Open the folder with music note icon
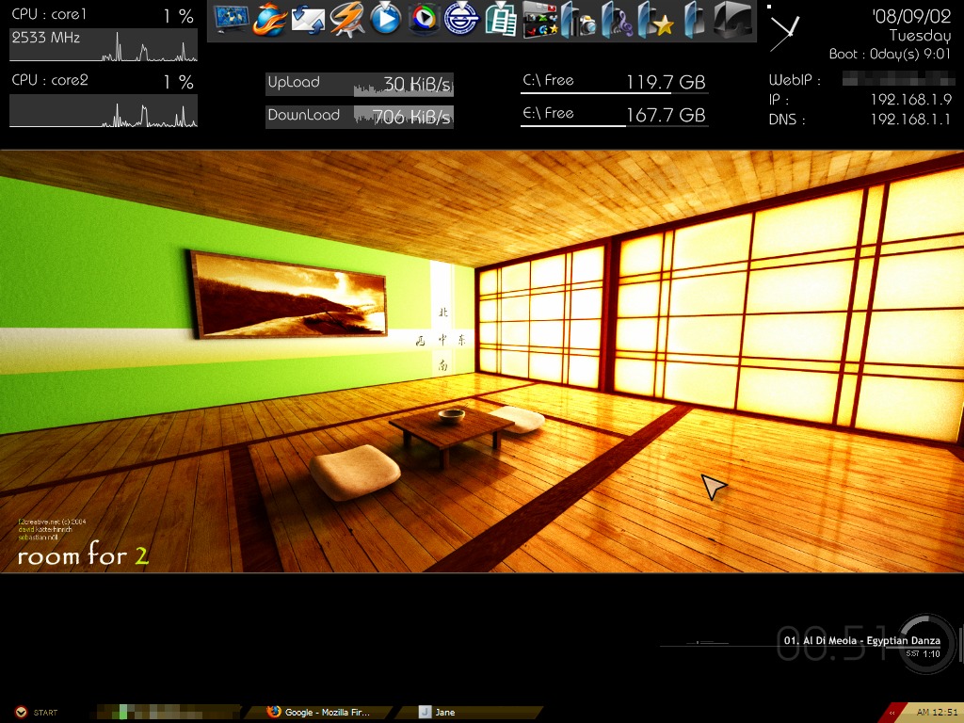Viewport: 964px width, 723px height. pyautogui.click(x=617, y=21)
